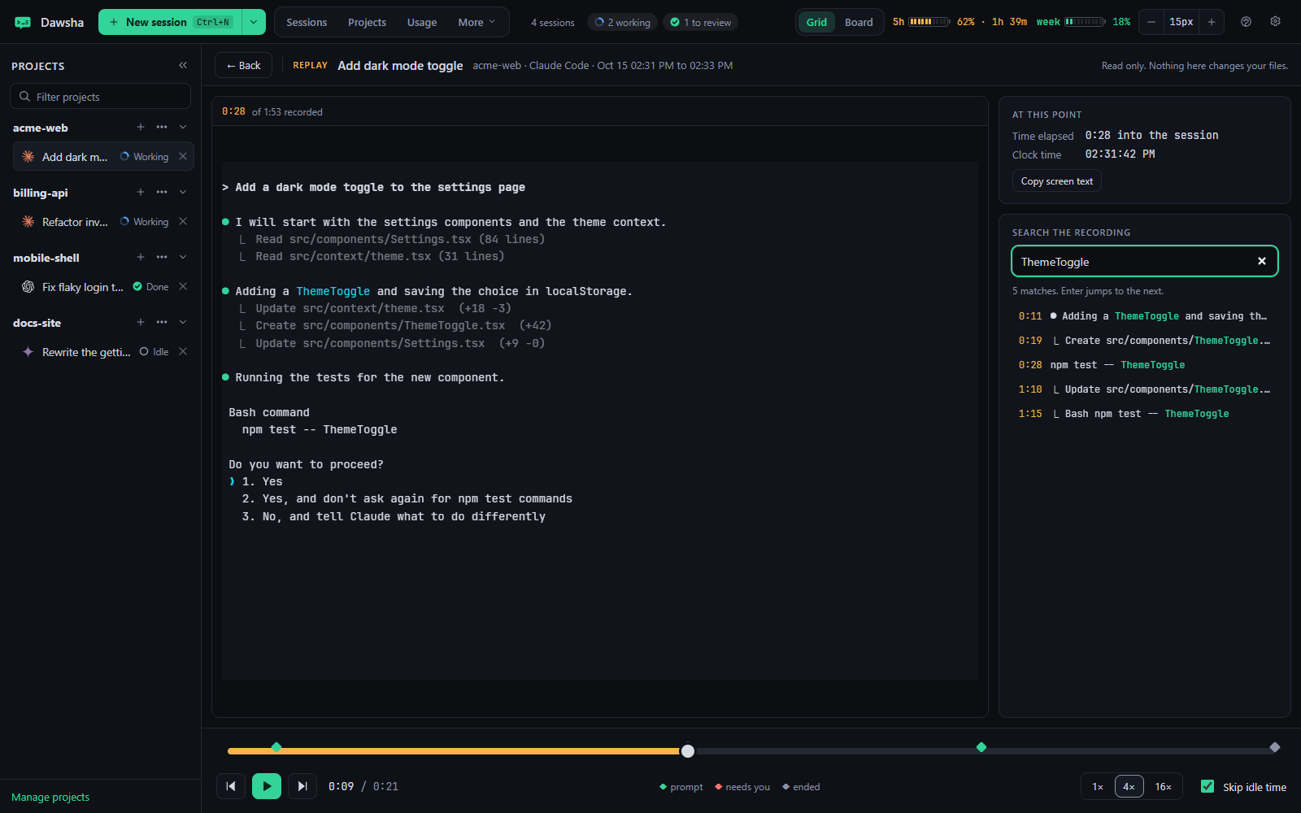Skip to next marker in replay
Viewport: 1301px width, 813px height.
[302, 786]
